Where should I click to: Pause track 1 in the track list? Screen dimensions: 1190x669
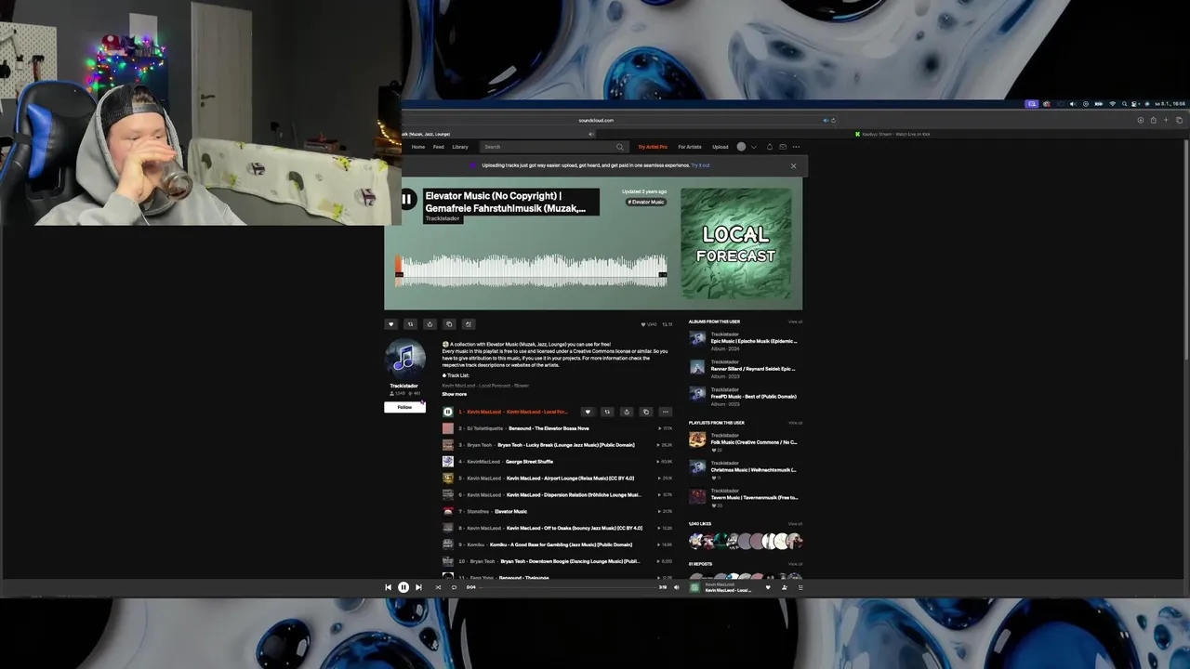(447, 412)
